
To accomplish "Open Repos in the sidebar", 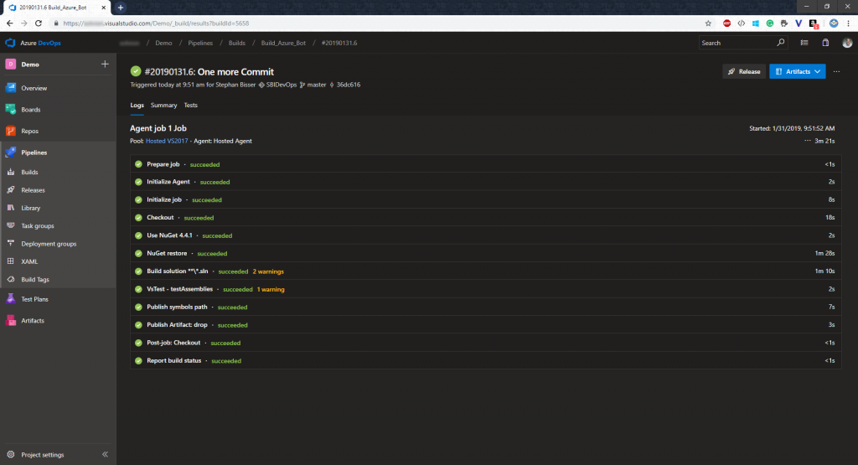I will pyautogui.click(x=29, y=132).
